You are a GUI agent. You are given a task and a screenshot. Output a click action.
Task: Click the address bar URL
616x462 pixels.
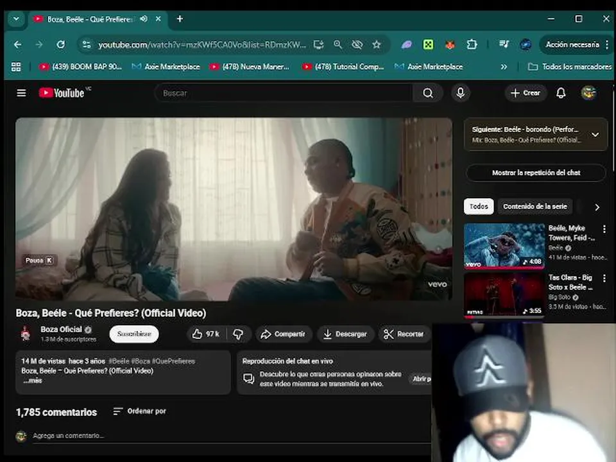point(202,45)
